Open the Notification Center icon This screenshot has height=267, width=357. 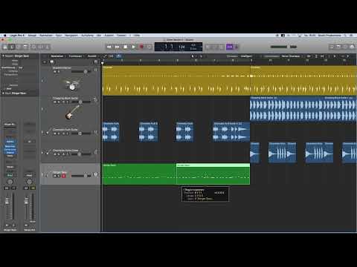(351, 36)
